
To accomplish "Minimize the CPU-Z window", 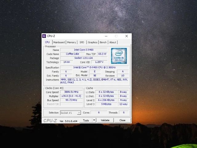I will (106, 36).
